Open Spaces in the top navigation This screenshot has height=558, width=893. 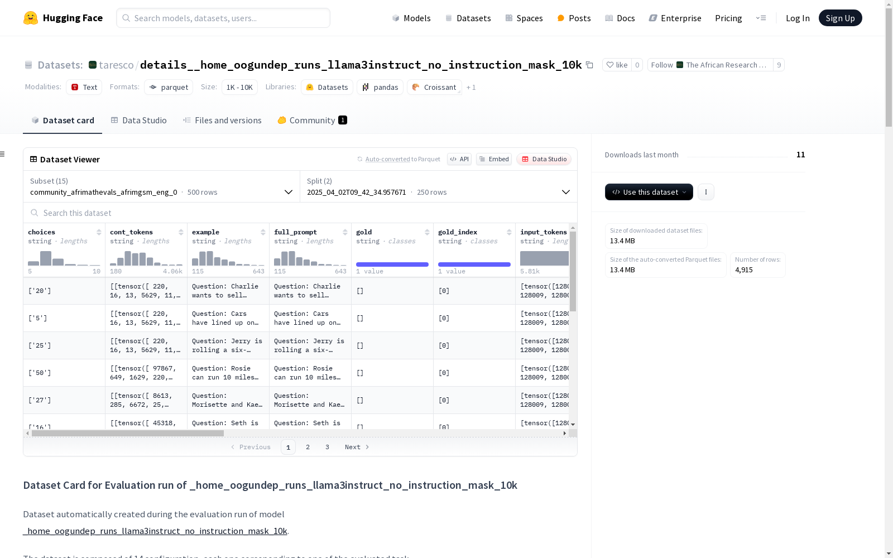tap(524, 18)
